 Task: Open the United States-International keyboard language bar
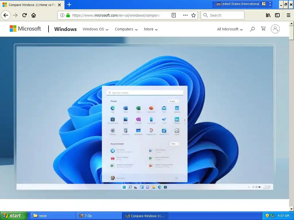tap(238, 4)
